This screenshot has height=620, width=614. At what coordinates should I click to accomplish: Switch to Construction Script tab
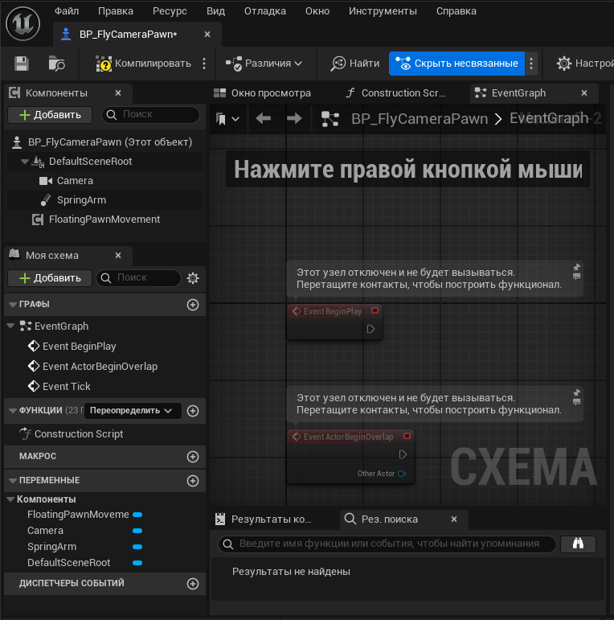[x=396, y=93]
